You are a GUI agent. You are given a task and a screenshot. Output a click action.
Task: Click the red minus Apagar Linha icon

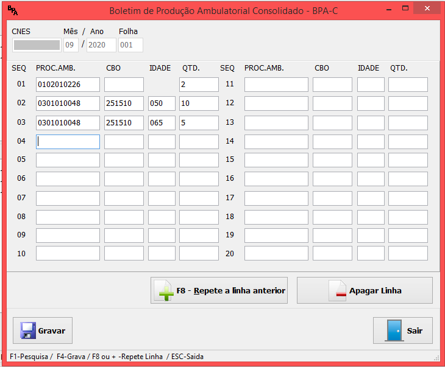click(337, 291)
